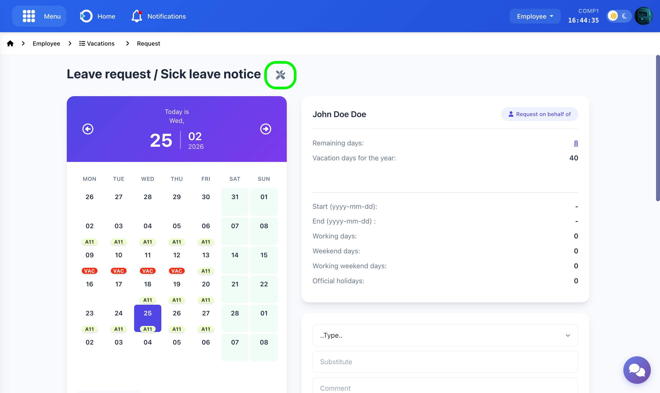This screenshot has height=393, width=660.
Task: Click the Menu grid icon
Action: [x=29, y=16]
